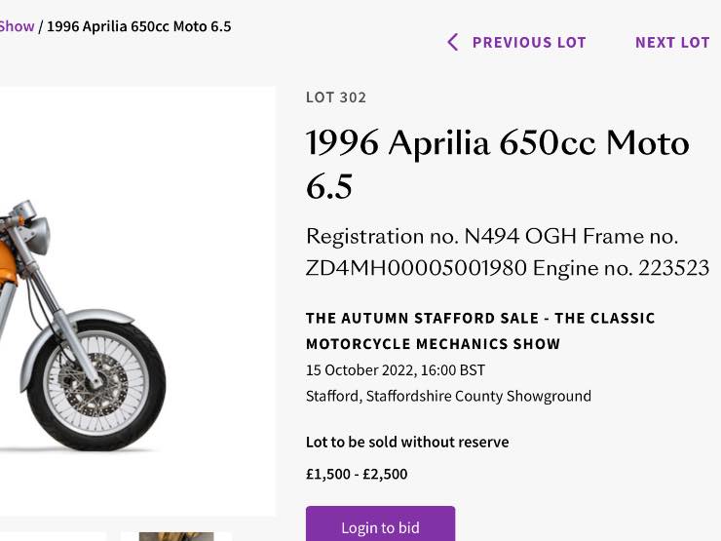Click the Lot to be sold without reserve notice
The image size is (721, 541).
tap(406, 442)
